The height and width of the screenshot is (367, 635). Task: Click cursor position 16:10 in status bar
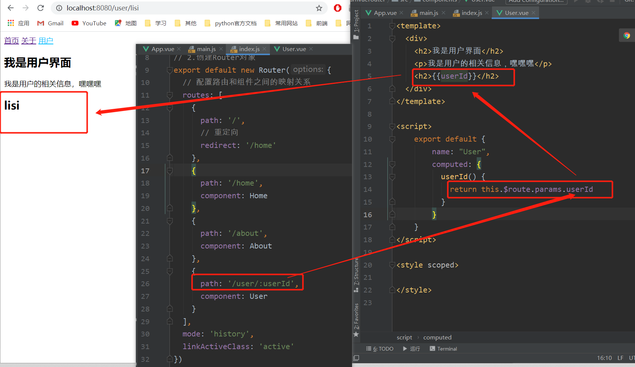point(604,358)
